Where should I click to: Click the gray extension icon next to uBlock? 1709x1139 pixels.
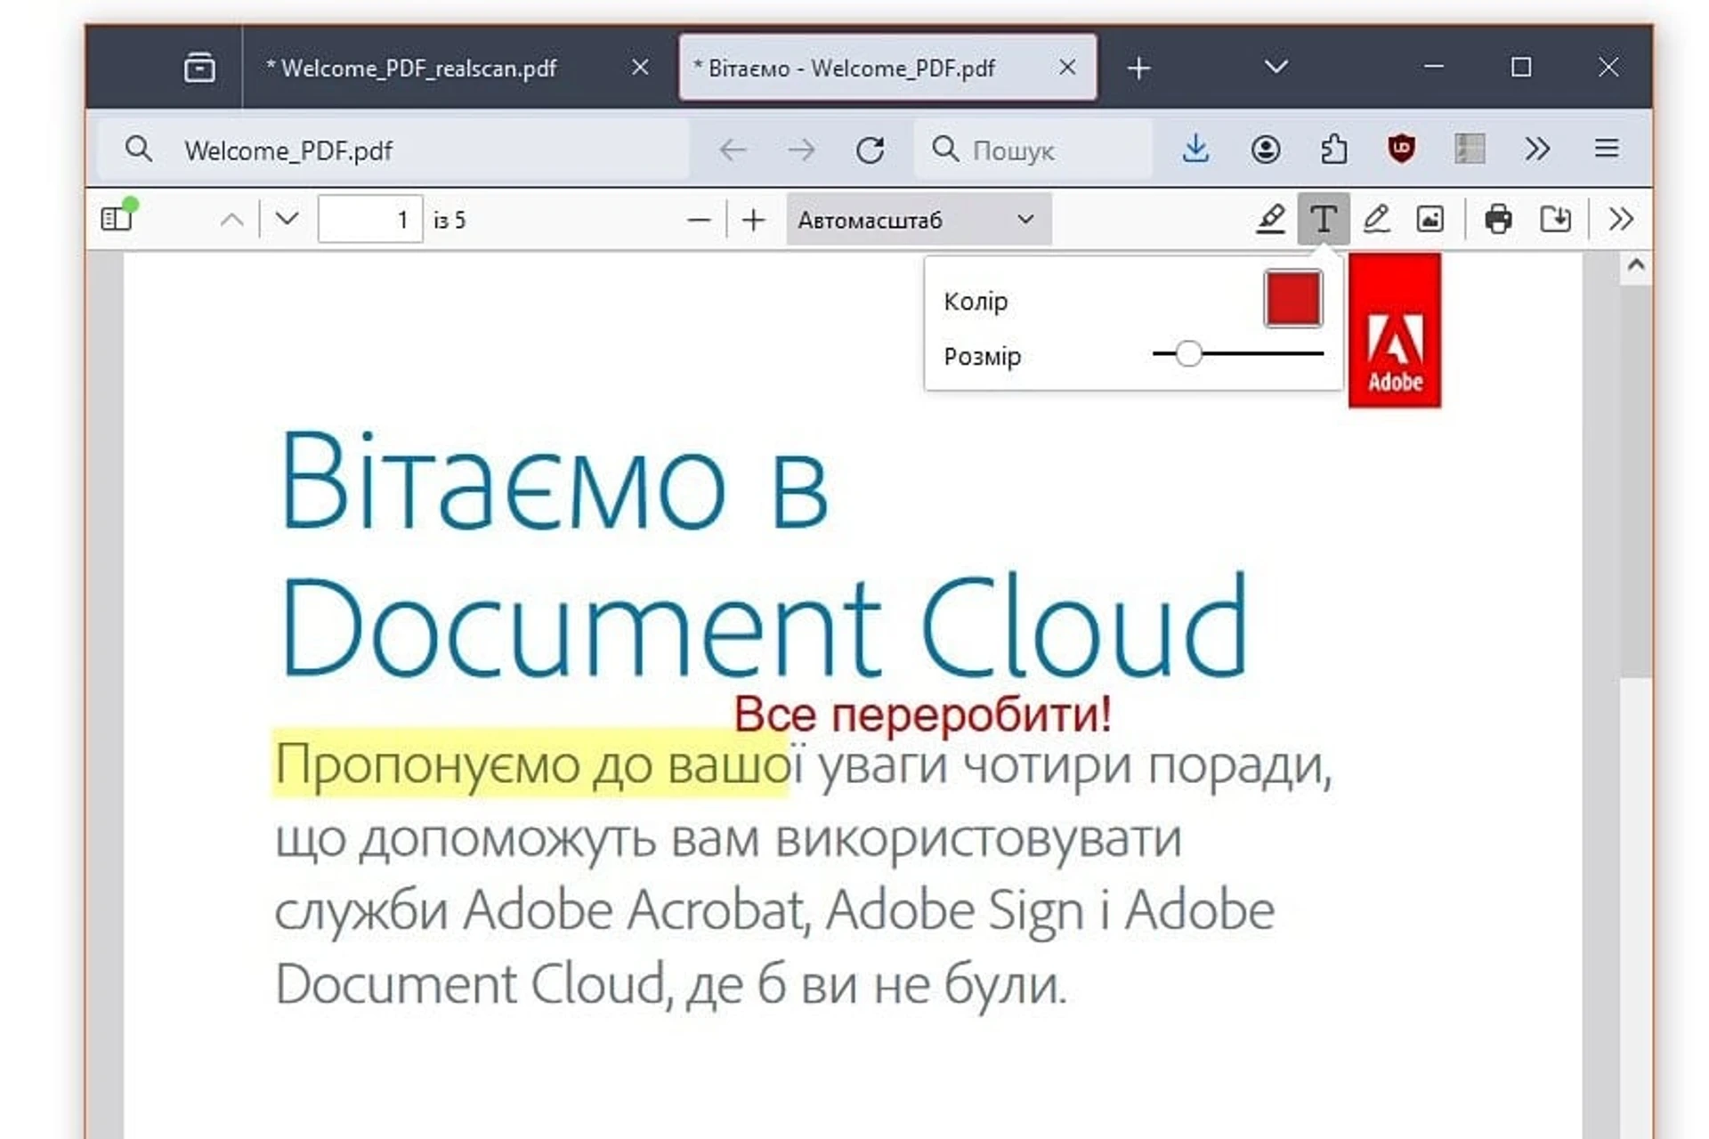pos(1470,149)
